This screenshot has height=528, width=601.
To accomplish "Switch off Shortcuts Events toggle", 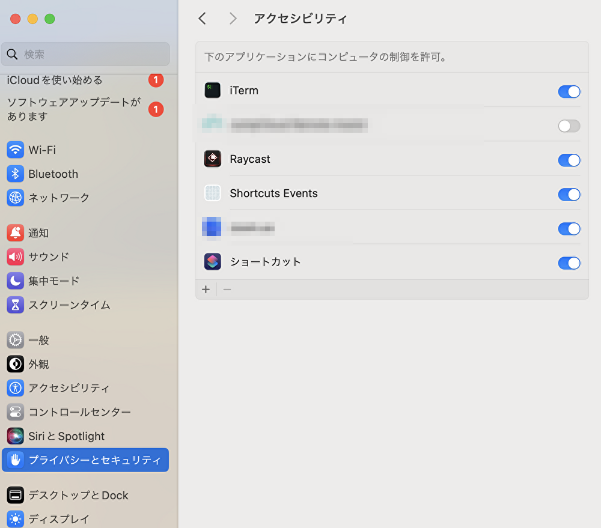I will coord(569,194).
